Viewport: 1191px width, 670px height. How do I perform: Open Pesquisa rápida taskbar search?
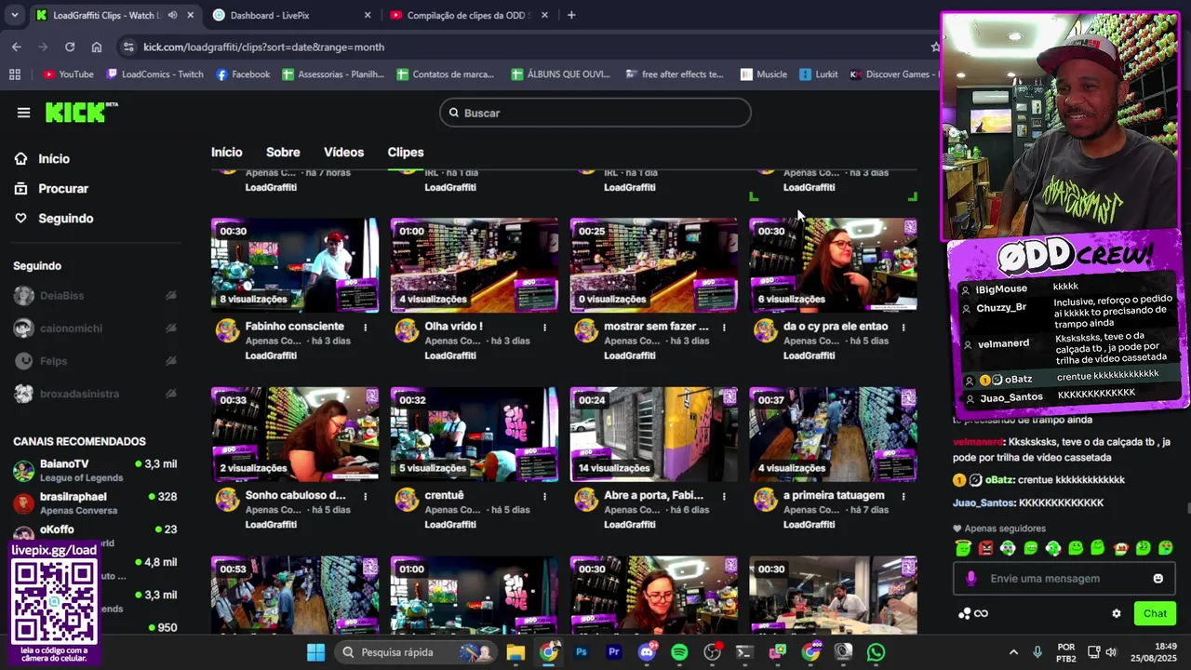coord(416,652)
